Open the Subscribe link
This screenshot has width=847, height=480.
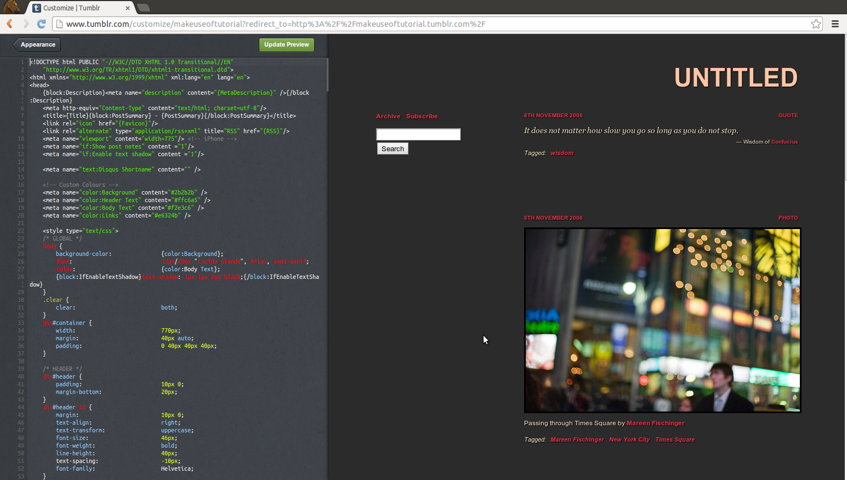point(422,116)
